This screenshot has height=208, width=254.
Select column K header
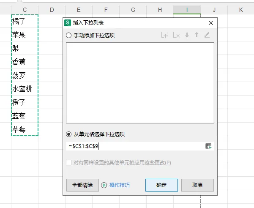[x=241, y=10]
